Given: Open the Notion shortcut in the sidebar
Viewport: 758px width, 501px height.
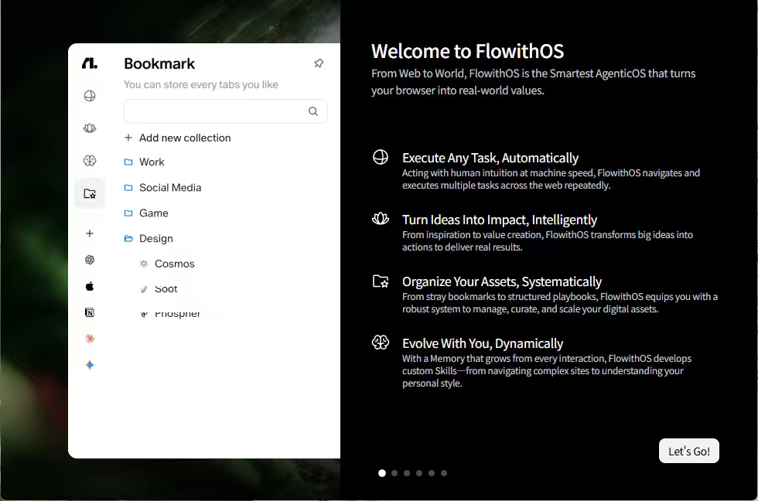Looking at the screenshot, I should (x=90, y=312).
